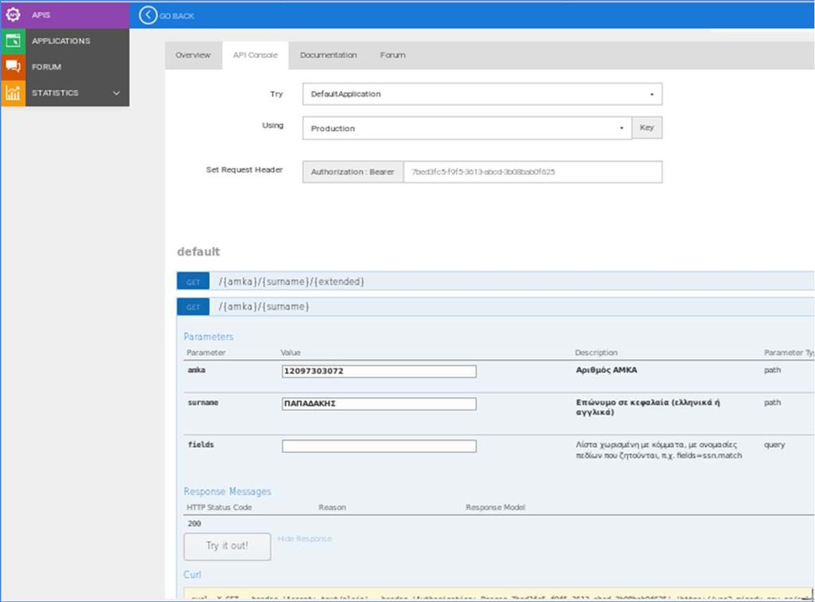Viewport: 815px width, 602px height.
Task: Open STATISTICS in the sidebar menu
Action: click(x=65, y=93)
